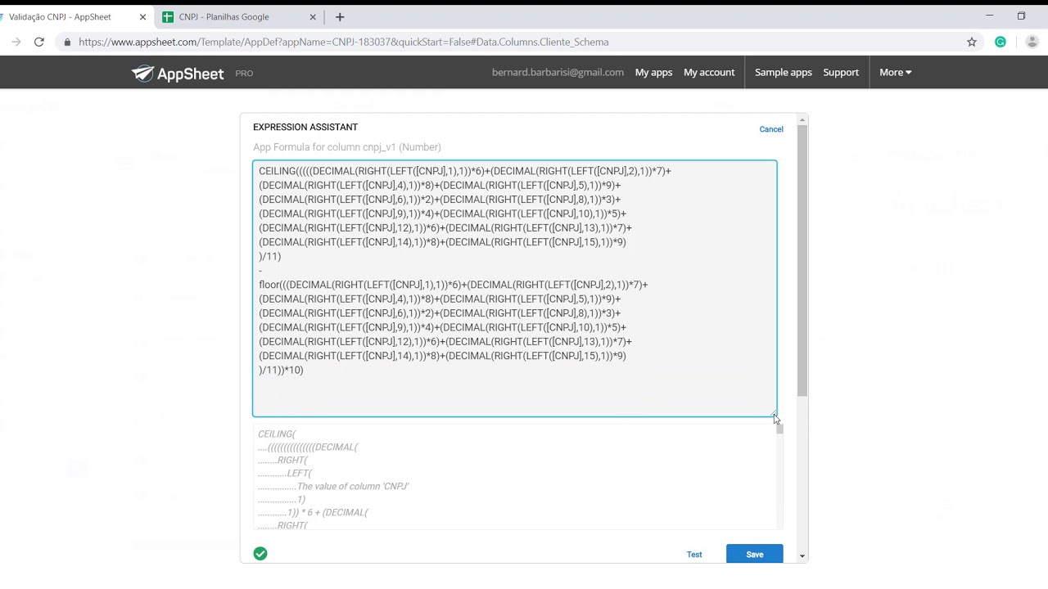Image resolution: width=1048 pixels, height=589 pixels.
Task: Minimize the Chrome window
Action: [x=989, y=16]
